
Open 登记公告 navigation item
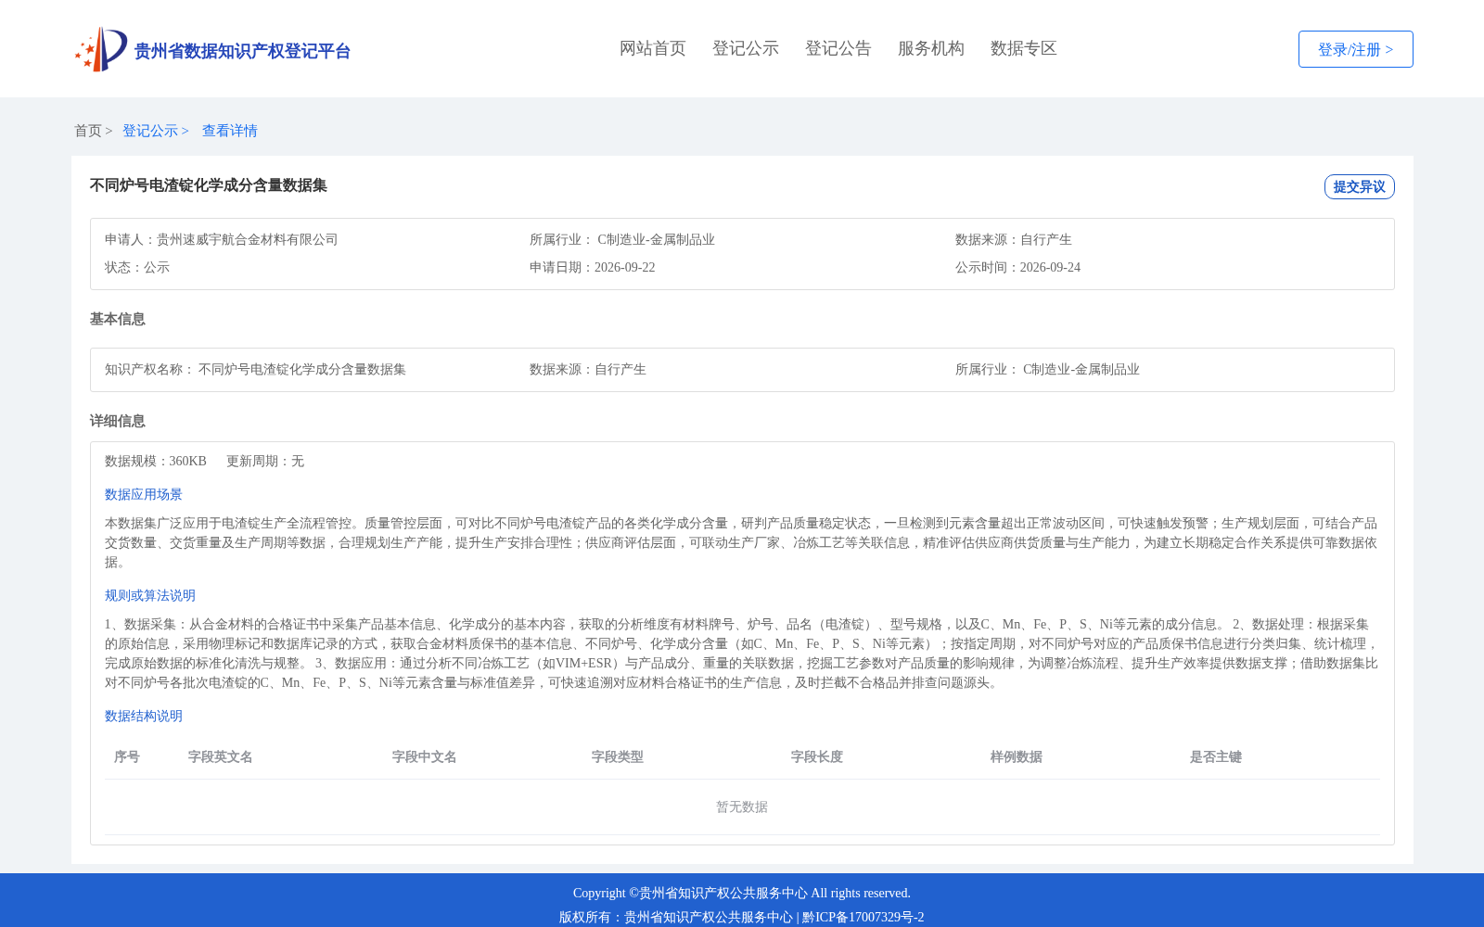click(x=838, y=48)
